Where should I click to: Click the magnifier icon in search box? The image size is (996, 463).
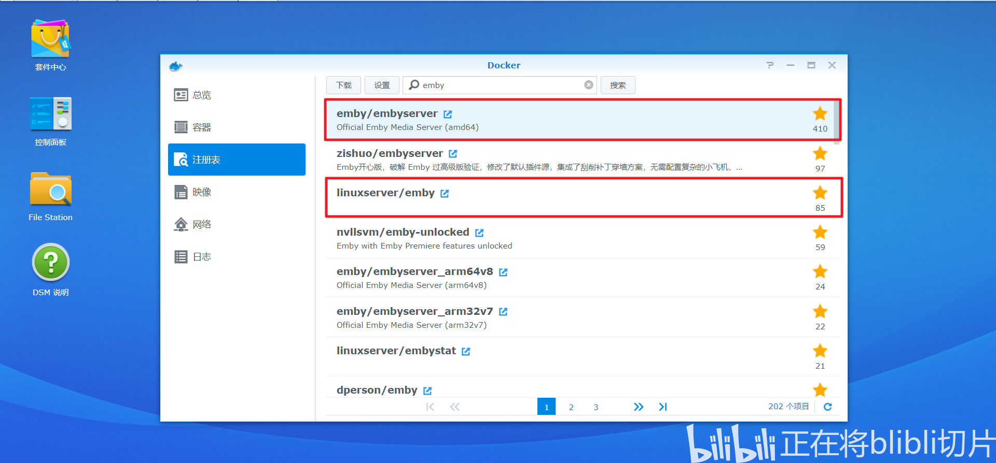(x=414, y=84)
